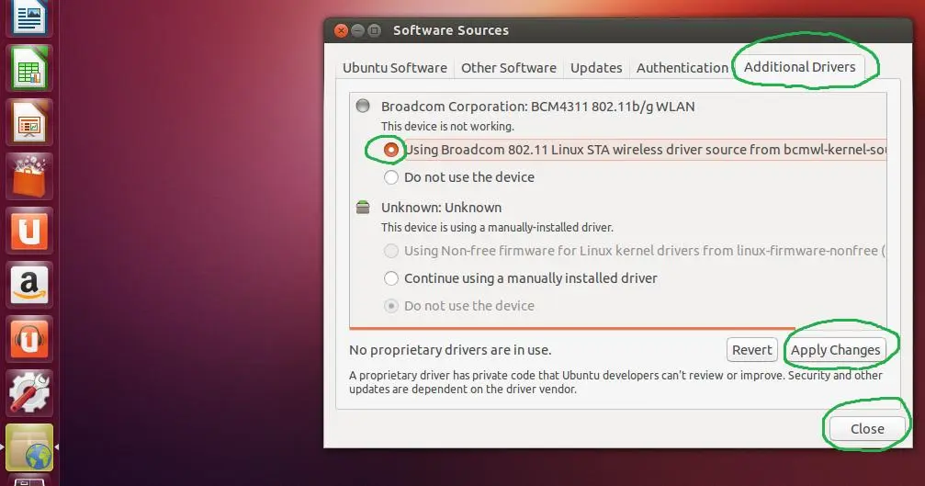Click the 'This device is not working.' text

pyautogui.click(x=447, y=126)
